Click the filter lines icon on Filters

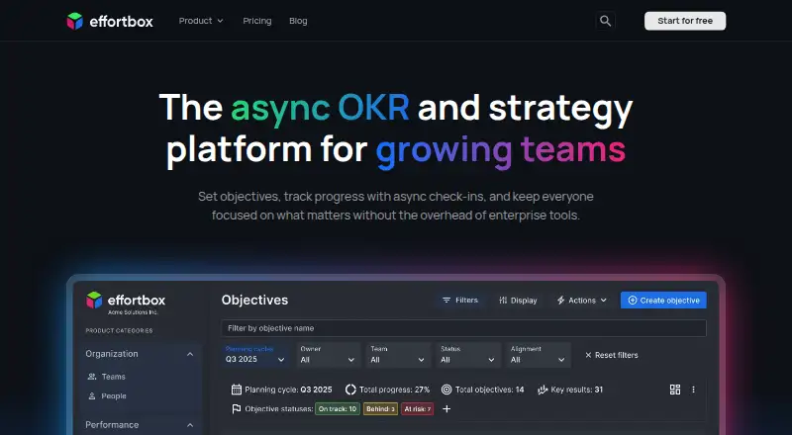coord(446,301)
